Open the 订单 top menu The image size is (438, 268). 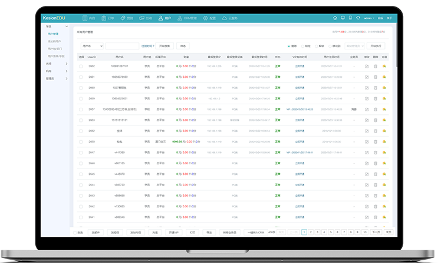pos(107,18)
